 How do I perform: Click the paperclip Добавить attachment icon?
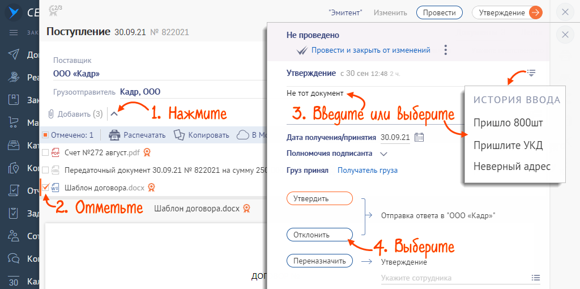pos(51,114)
